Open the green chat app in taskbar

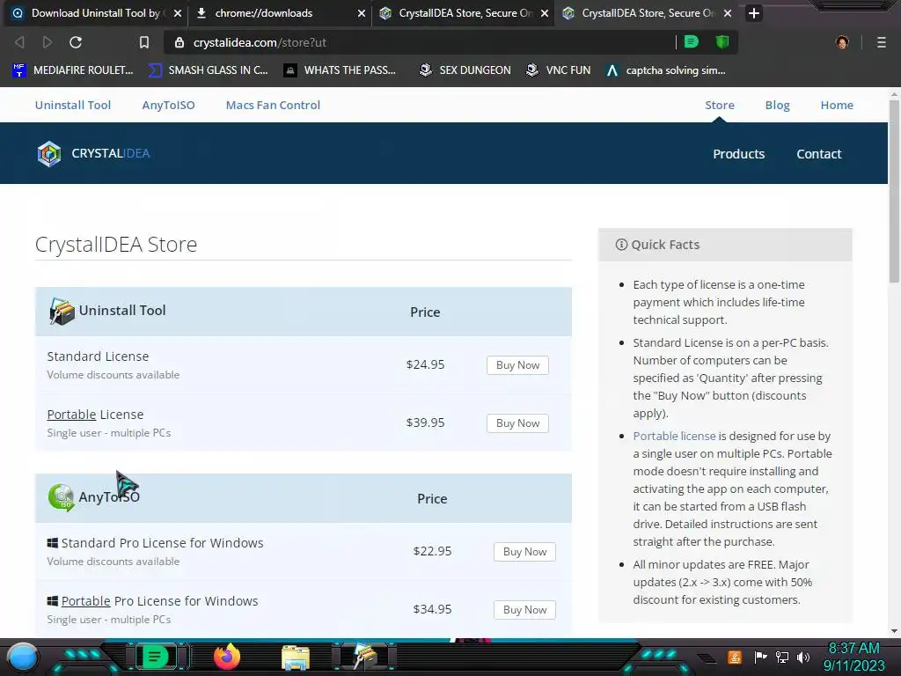[154, 657]
